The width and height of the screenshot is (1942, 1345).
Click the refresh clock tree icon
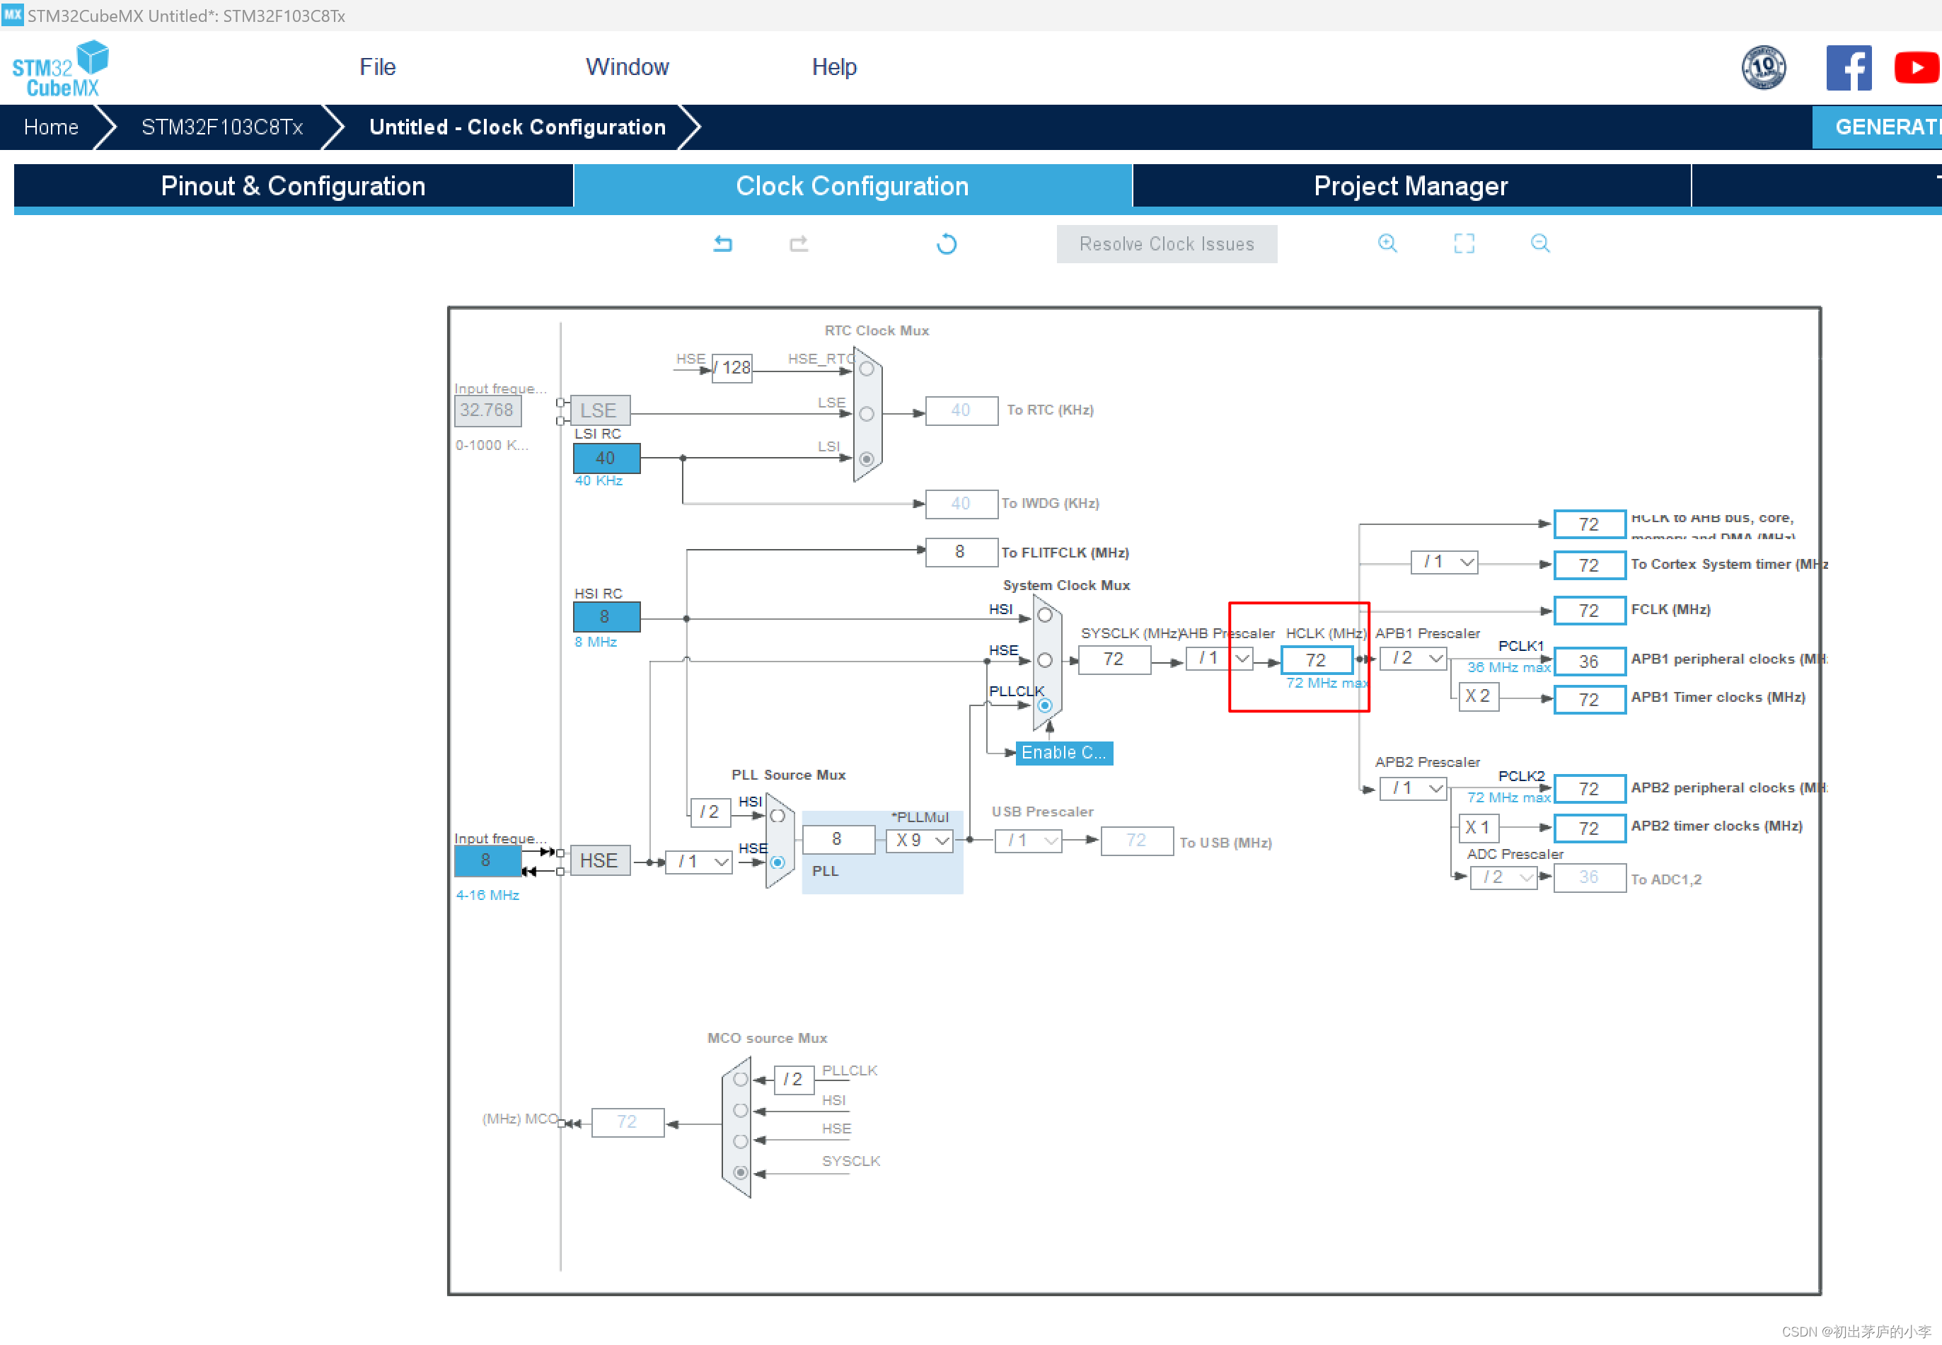click(x=946, y=243)
